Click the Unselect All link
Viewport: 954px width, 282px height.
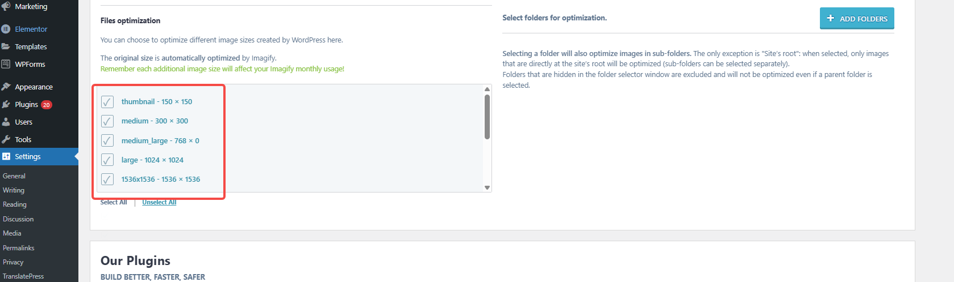coord(159,203)
